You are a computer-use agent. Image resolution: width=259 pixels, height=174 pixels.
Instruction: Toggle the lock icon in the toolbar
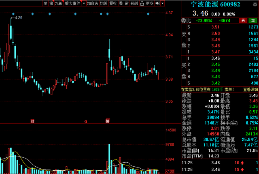click(x=142, y=3)
